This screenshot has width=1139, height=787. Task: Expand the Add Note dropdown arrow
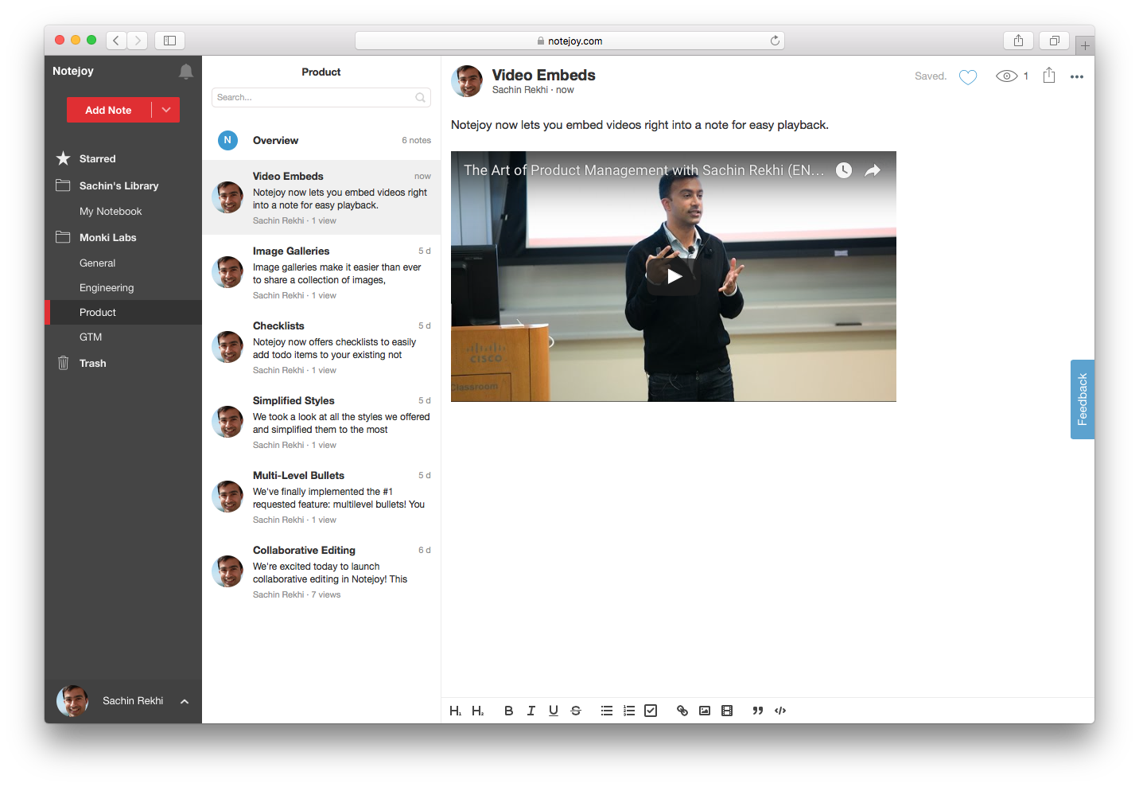tap(166, 110)
